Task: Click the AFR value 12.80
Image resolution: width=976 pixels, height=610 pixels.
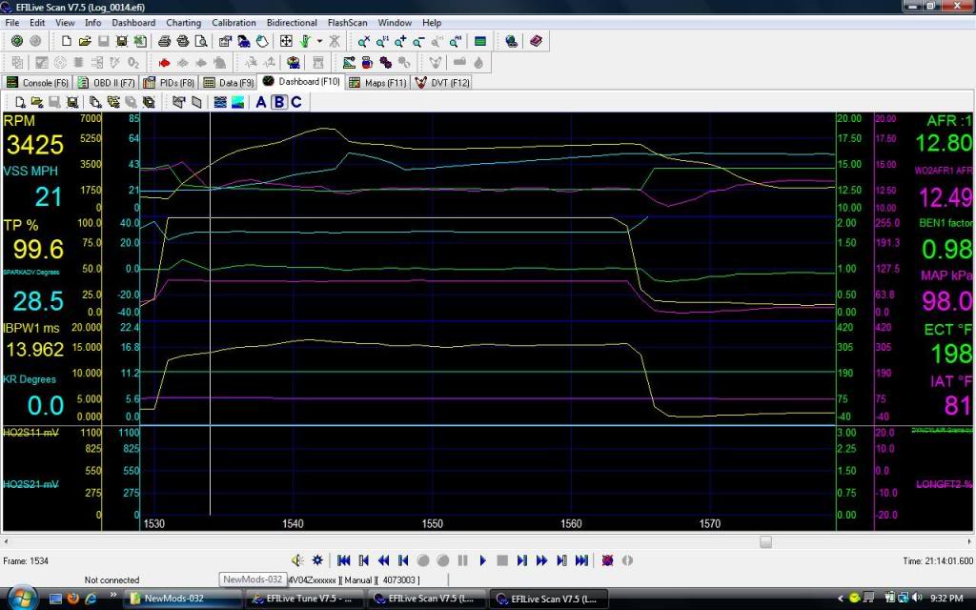Action: pyautogui.click(x=944, y=143)
